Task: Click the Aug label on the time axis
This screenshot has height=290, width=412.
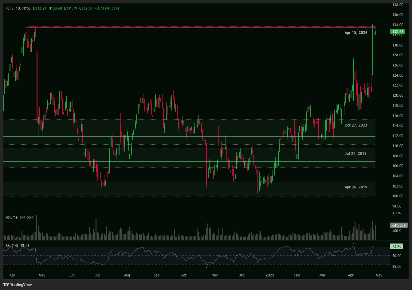Action: coord(127,275)
